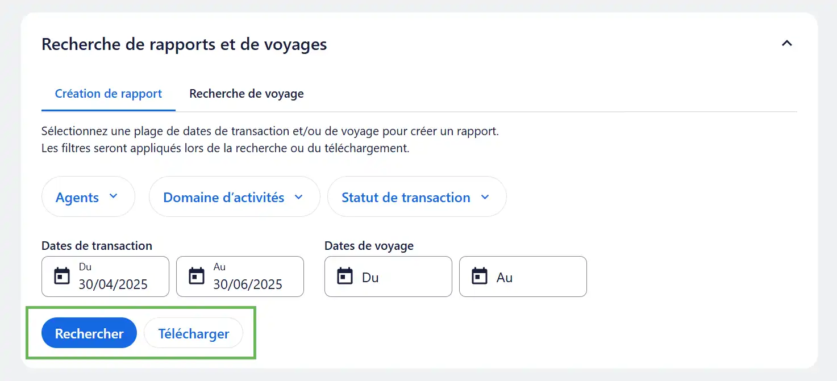
Task: Open the Recherche de voyage tab
Action: point(247,94)
